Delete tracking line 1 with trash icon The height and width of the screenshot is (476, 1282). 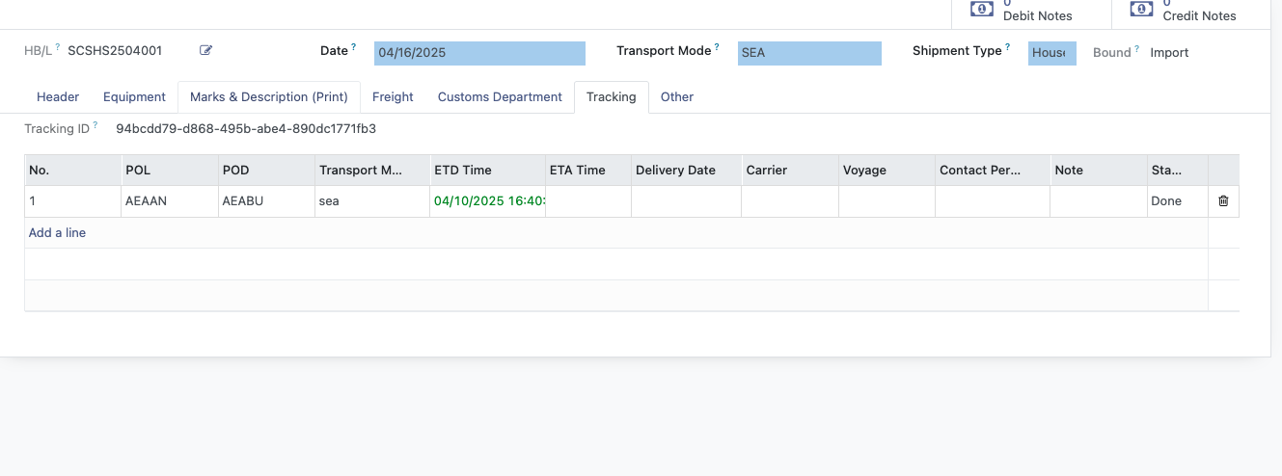1223,201
